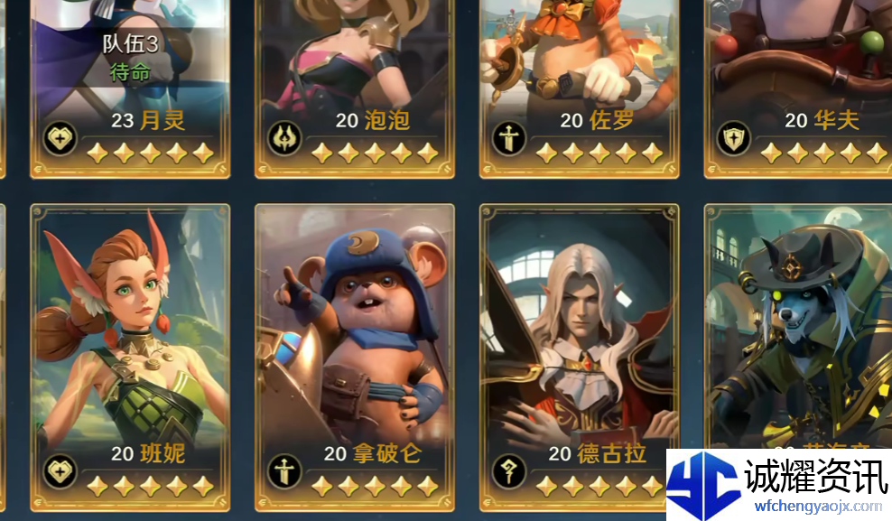This screenshot has height=521, width=892.
Task: Select the 拿破仑 hamster hero card
Action: (x=355, y=358)
